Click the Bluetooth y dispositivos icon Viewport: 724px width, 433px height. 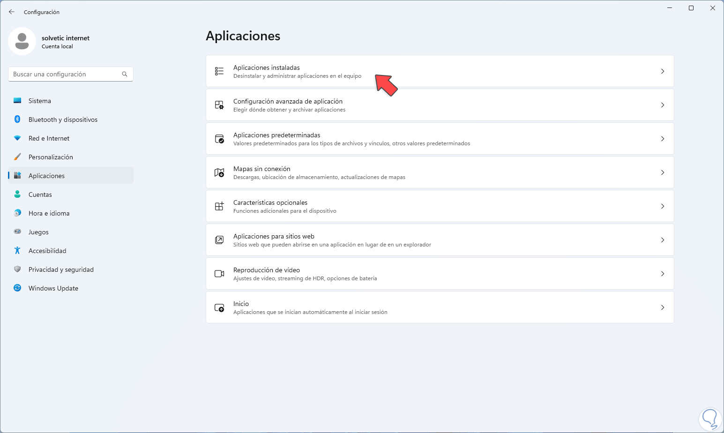coord(17,119)
